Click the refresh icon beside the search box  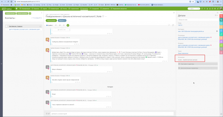click(x=202, y=9)
